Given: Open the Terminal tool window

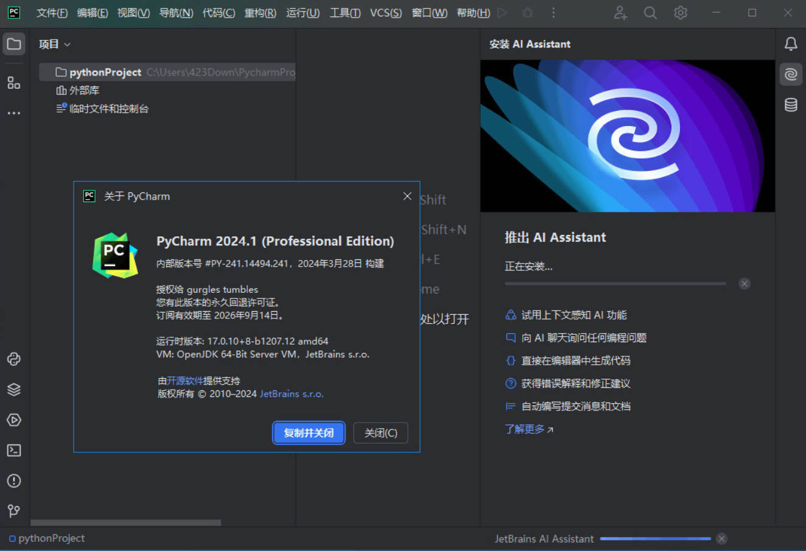Looking at the screenshot, I should coord(14,451).
